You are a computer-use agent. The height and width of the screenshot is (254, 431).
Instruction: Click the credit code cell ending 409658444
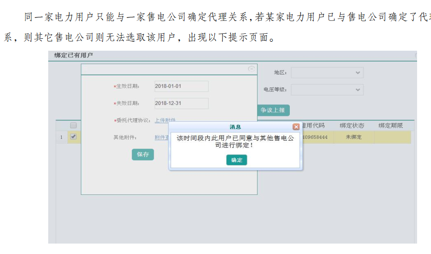[314, 137]
